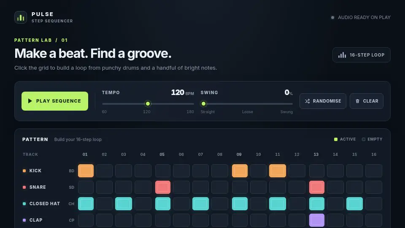Image resolution: width=405 pixels, height=228 pixels.
Task: Click the Randomise button
Action: [x=323, y=101]
